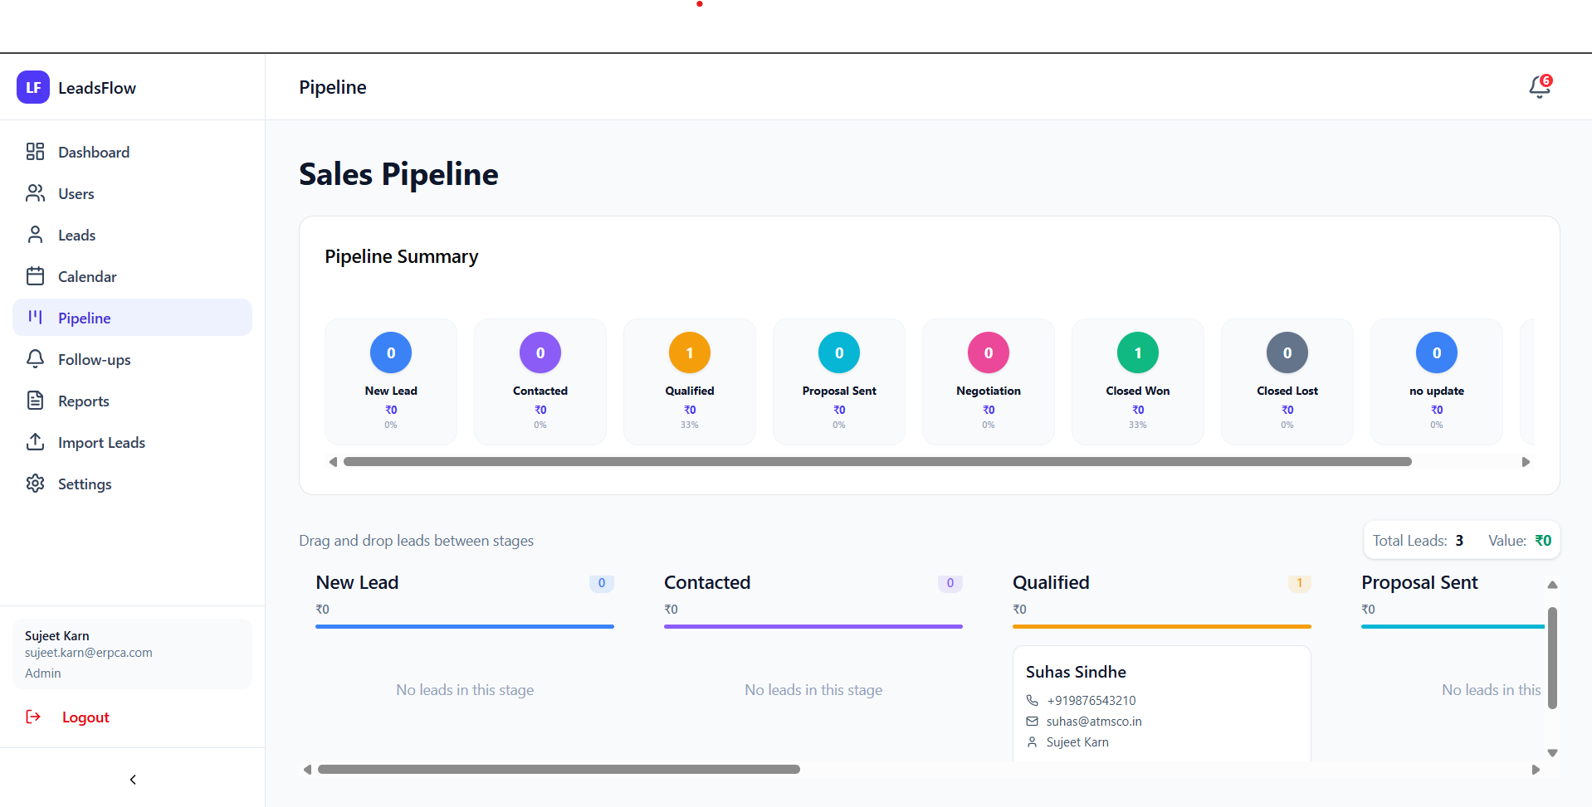Open Settings via the gear icon

point(35,484)
